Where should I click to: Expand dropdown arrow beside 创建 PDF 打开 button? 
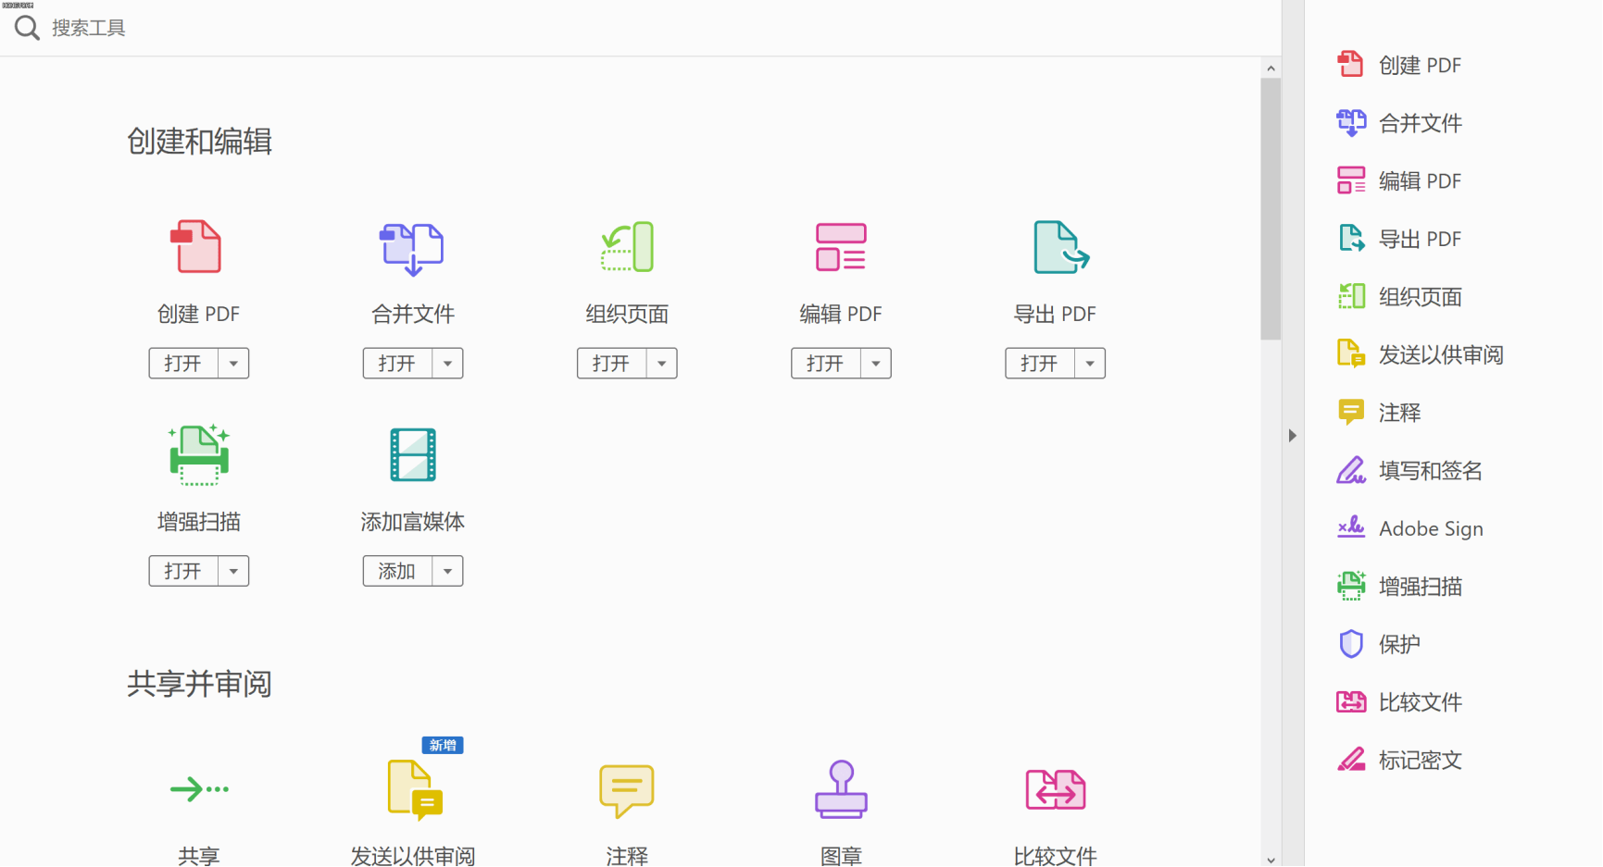coord(233,364)
